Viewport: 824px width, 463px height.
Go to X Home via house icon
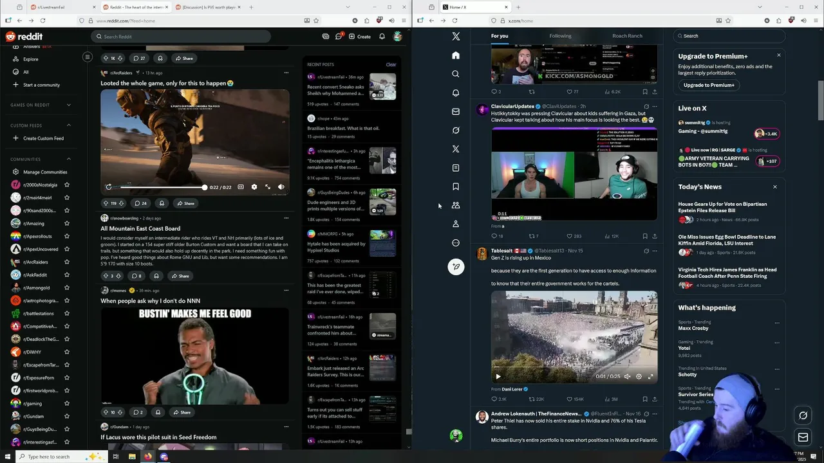456,55
